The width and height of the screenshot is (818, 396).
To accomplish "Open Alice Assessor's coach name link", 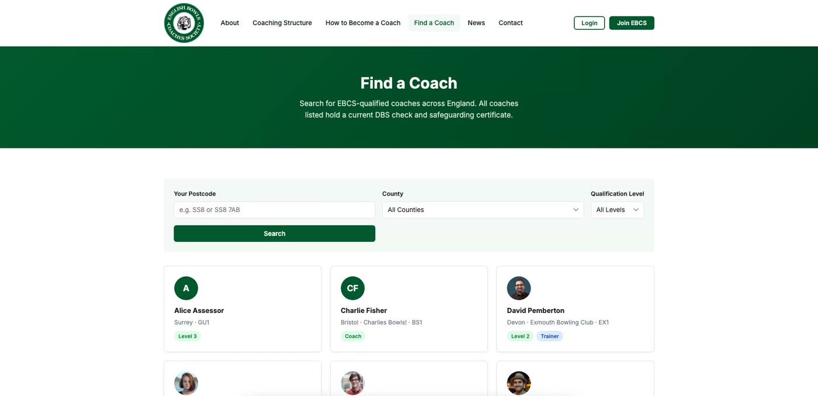I will pos(199,311).
